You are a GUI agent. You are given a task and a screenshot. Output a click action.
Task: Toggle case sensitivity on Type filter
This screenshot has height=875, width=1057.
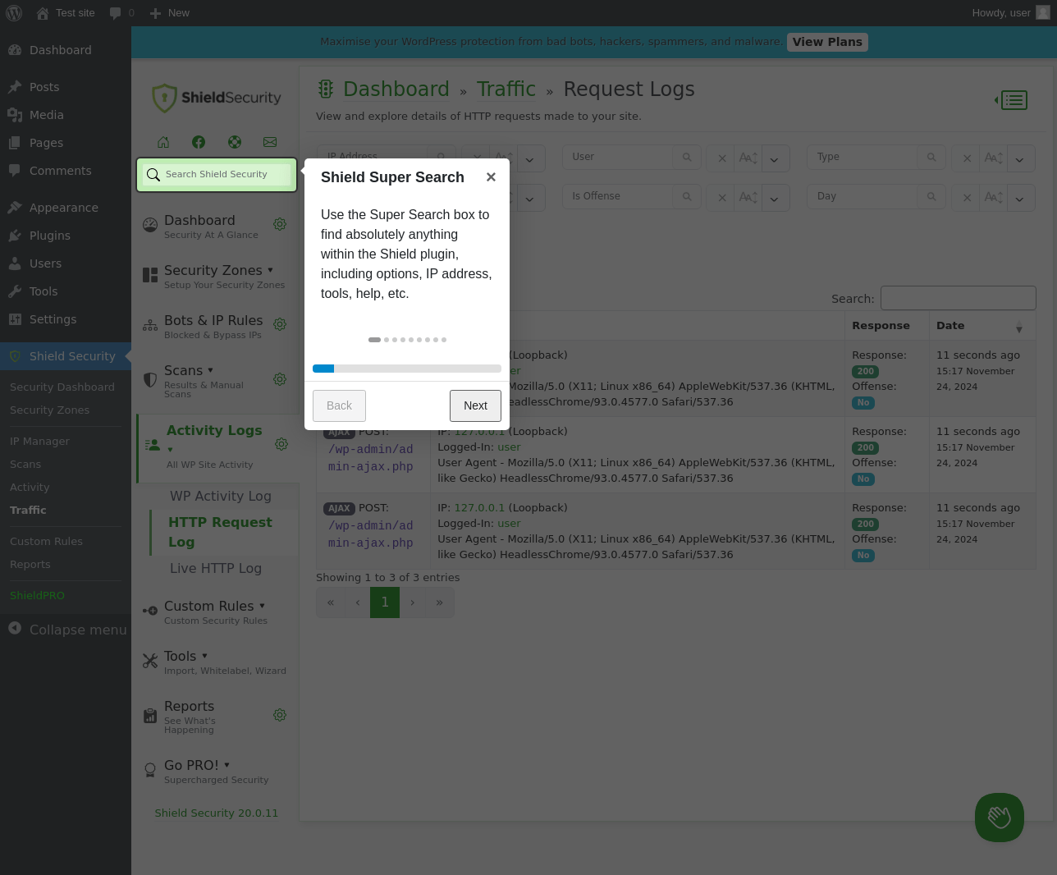coord(993,158)
